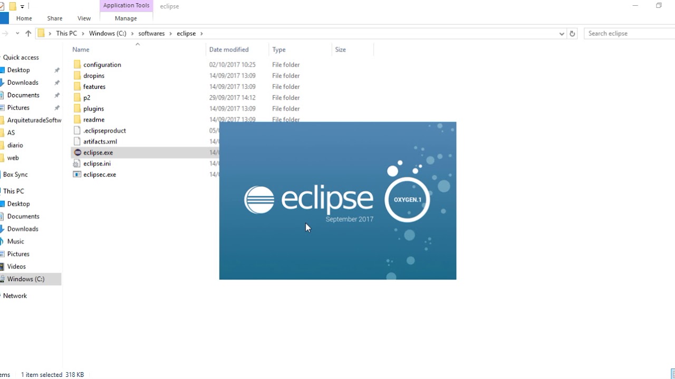
Task: Select Windows (C:) drive in sidebar
Action: click(x=31, y=279)
